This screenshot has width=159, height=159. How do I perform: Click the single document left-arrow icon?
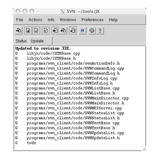[x=55, y=31]
